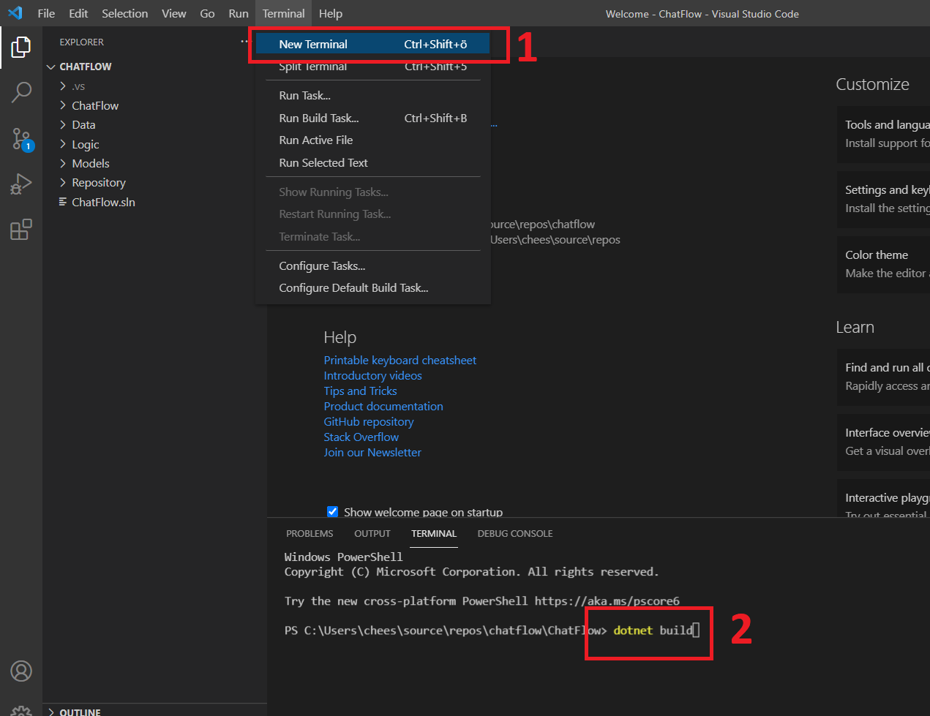The image size is (930, 716).
Task: Open the Selection menu
Action: coord(124,13)
